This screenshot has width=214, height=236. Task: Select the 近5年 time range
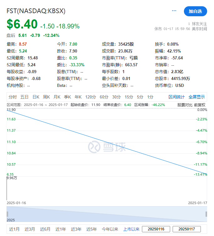tap(91, 229)
